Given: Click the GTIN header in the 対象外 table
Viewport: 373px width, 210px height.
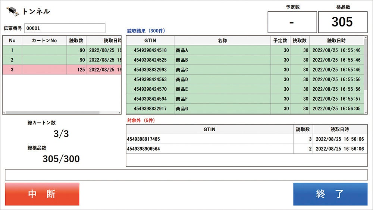Looking at the screenshot, I should click(210, 129).
